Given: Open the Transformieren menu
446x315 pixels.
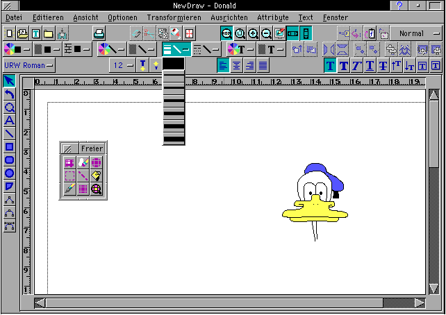Looking at the screenshot, I should pyautogui.click(x=174, y=17).
